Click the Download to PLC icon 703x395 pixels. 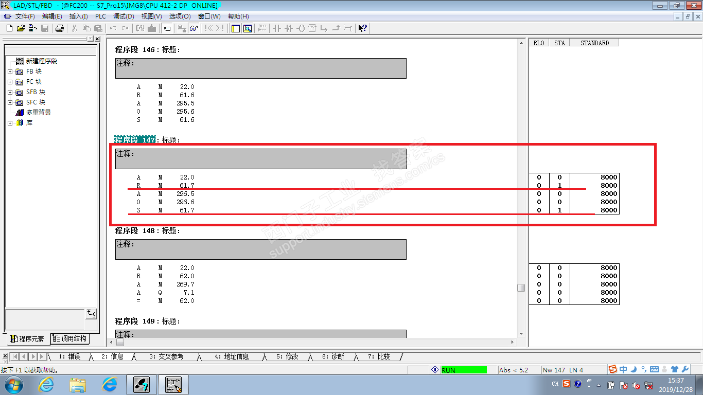pos(152,28)
